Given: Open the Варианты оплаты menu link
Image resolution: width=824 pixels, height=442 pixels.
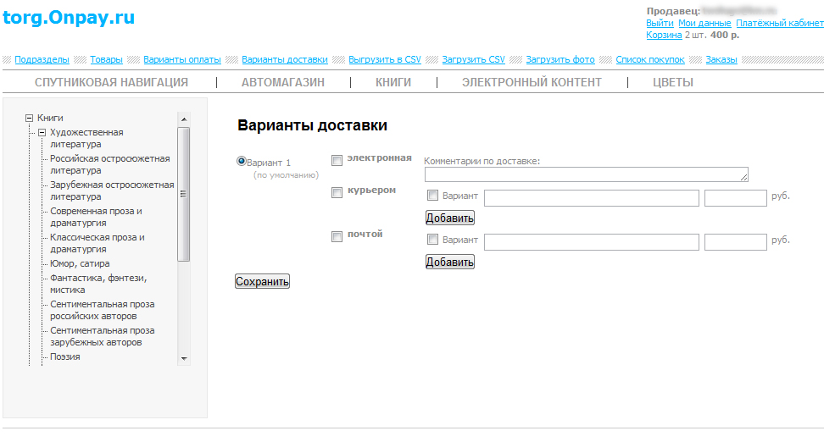Looking at the screenshot, I should click(181, 59).
